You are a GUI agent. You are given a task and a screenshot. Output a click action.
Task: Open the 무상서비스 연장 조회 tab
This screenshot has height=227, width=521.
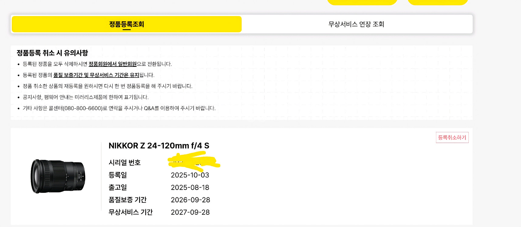(x=356, y=24)
